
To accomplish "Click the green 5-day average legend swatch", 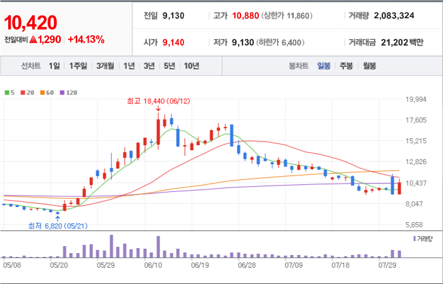I will [7, 93].
